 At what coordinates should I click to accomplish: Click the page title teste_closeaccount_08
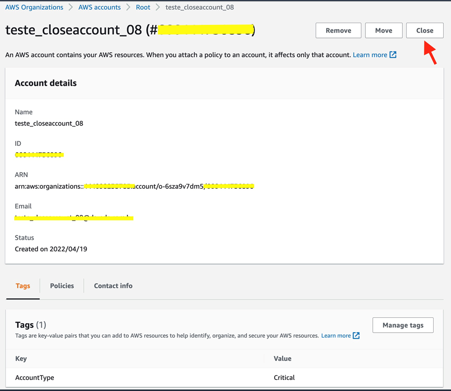point(73,30)
